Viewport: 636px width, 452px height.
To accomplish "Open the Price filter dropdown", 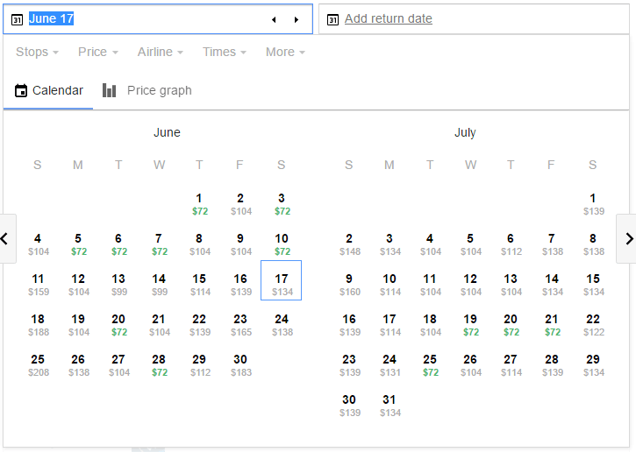I will tap(97, 52).
